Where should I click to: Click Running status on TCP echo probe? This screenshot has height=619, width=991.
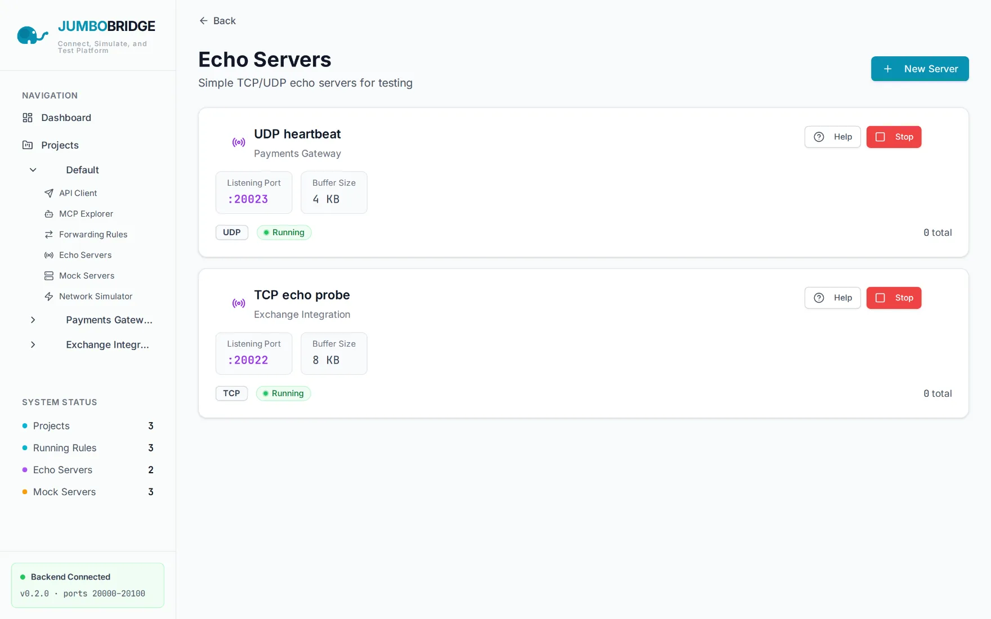284,393
